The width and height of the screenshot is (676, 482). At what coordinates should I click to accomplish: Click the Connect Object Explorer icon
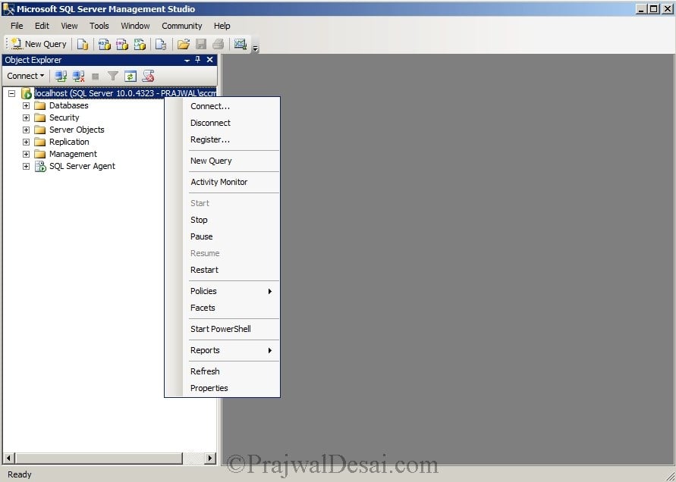[x=61, y=77]
